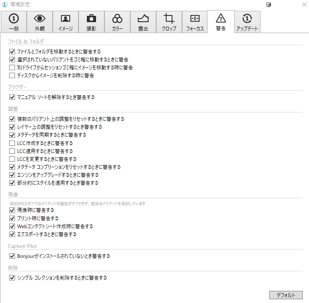The height and width of the screenshot is (303, 309).
Task: Switch to the フォーカス tab
Action: coord(195,22)
